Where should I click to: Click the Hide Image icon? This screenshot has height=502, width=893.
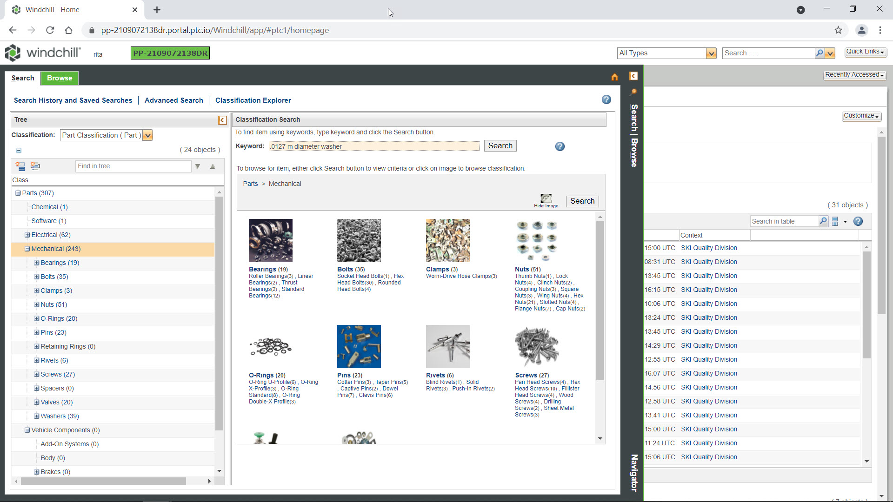click(546, 201)
